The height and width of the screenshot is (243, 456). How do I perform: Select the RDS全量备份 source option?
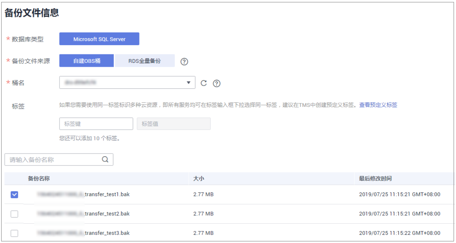click(x=145, y=61)
